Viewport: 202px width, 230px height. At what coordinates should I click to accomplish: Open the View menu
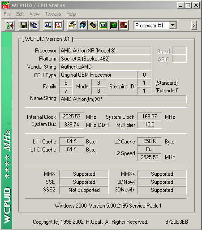[x=34, y=14]
